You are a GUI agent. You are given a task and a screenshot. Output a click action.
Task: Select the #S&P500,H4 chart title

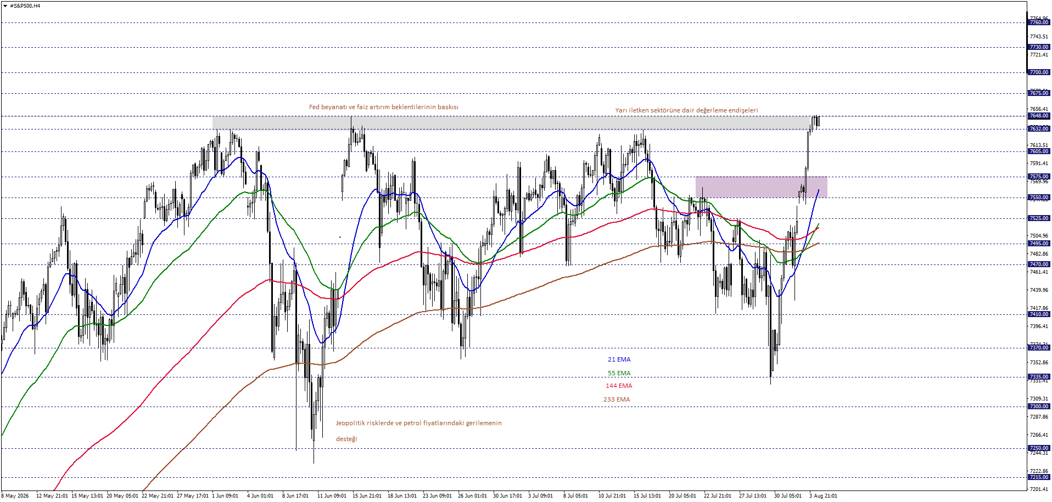point(25,6)
